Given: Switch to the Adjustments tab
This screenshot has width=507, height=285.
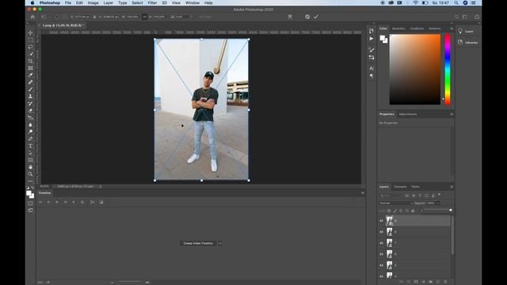Looking at the screenshot, I should click(408, 114).
